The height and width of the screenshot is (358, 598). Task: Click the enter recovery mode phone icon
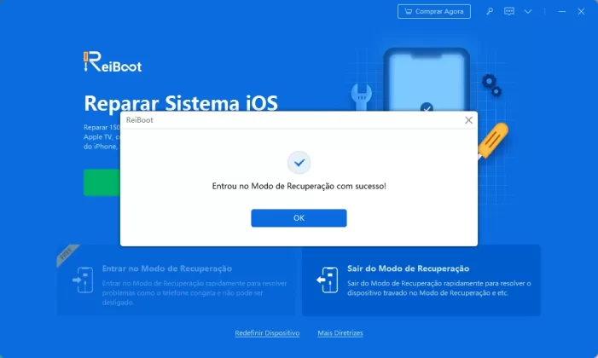(x=83, y=280)
